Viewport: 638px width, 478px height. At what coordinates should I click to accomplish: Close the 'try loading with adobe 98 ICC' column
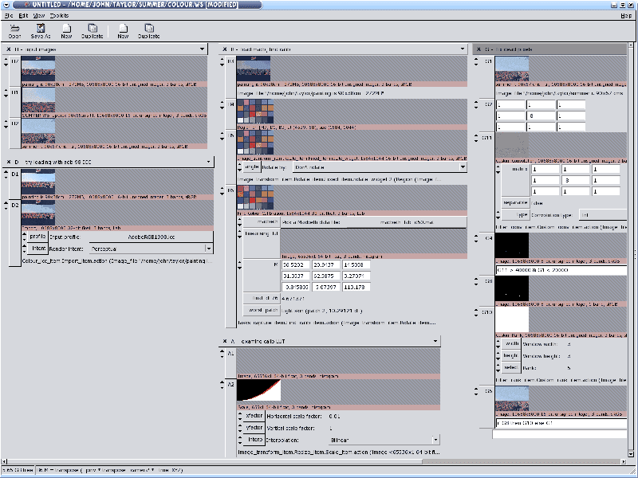(8, 162)
